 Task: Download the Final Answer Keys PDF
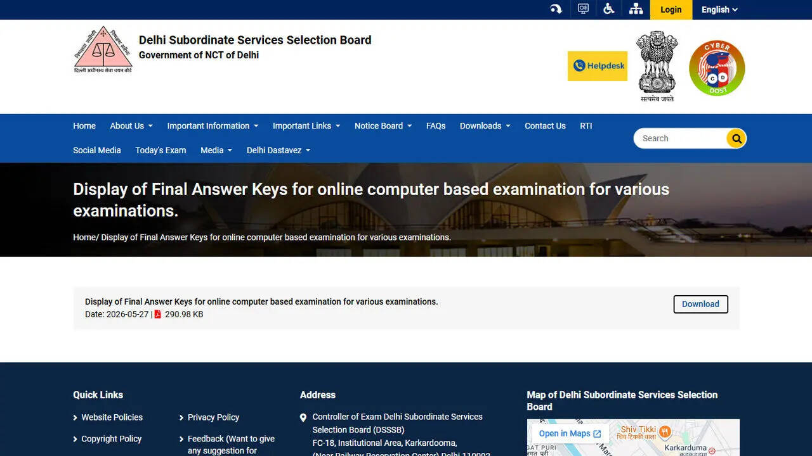[x=700, y=304]
